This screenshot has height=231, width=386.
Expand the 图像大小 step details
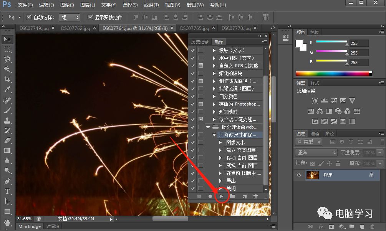coord(220,142)
